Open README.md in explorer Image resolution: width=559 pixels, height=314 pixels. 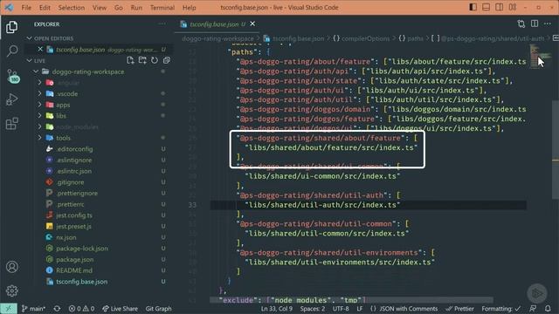coord(74,270)
